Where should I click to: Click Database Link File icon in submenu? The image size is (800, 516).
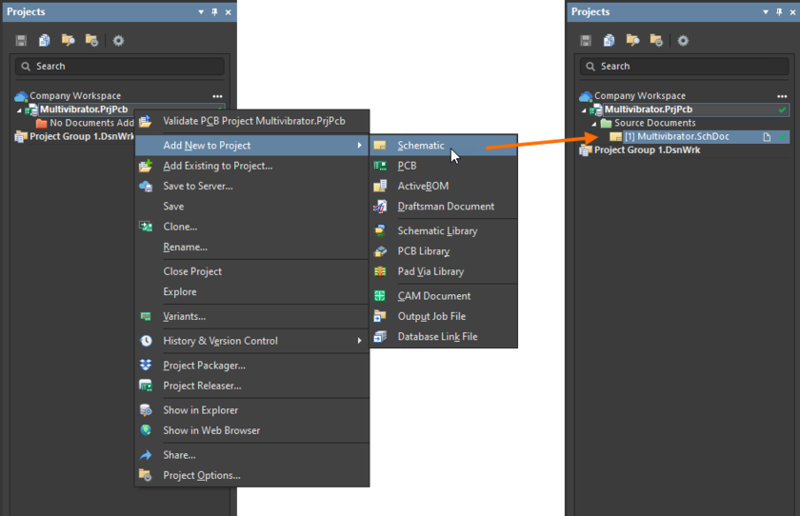380,336
